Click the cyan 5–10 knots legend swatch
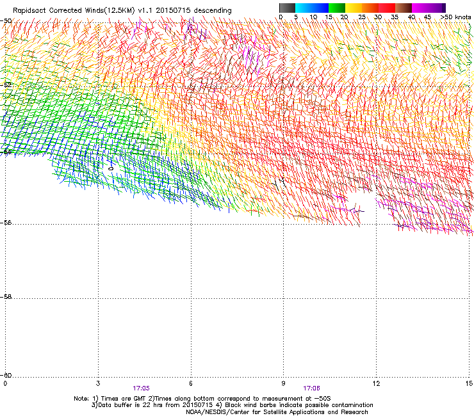The height and width of the screenshot is (416, 474). point(304,8)
